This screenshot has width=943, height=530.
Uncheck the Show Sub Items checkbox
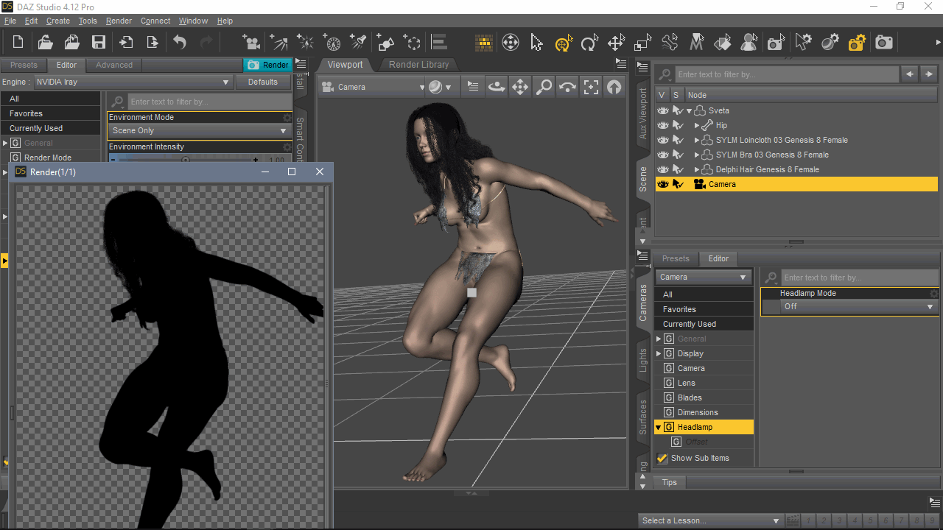[662, 458]
